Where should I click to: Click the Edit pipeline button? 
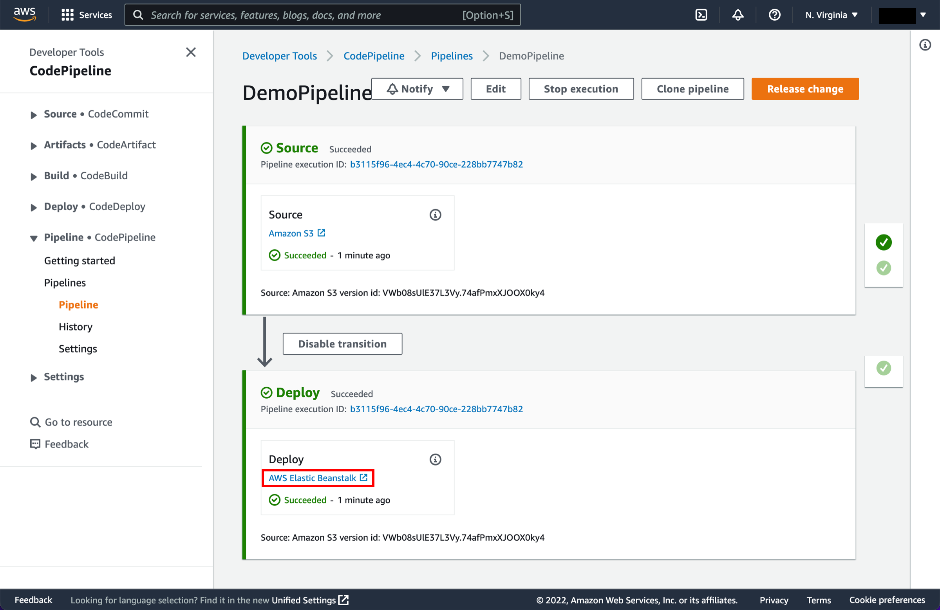496,89
